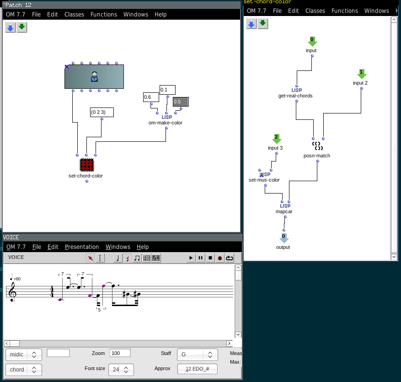Open the midic dropdown

tap(23, 355)
